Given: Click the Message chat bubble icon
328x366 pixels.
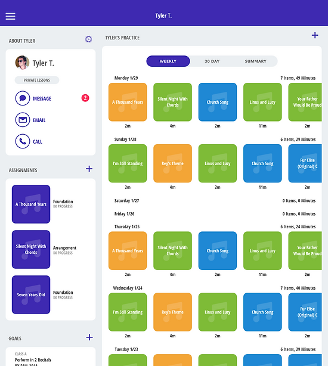Looking at the screenshot, I should (23, 98).
